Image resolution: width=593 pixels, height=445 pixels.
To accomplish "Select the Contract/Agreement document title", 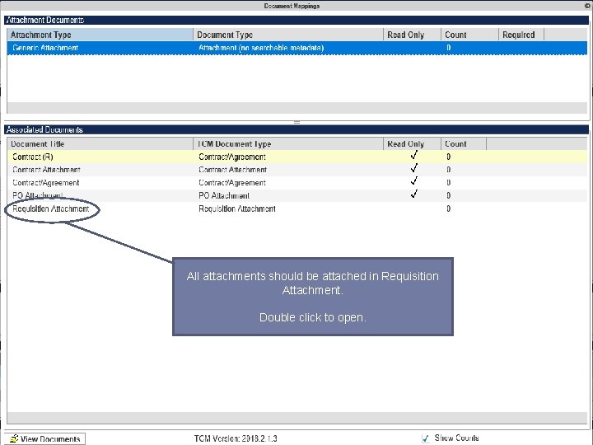I will 46,183.
